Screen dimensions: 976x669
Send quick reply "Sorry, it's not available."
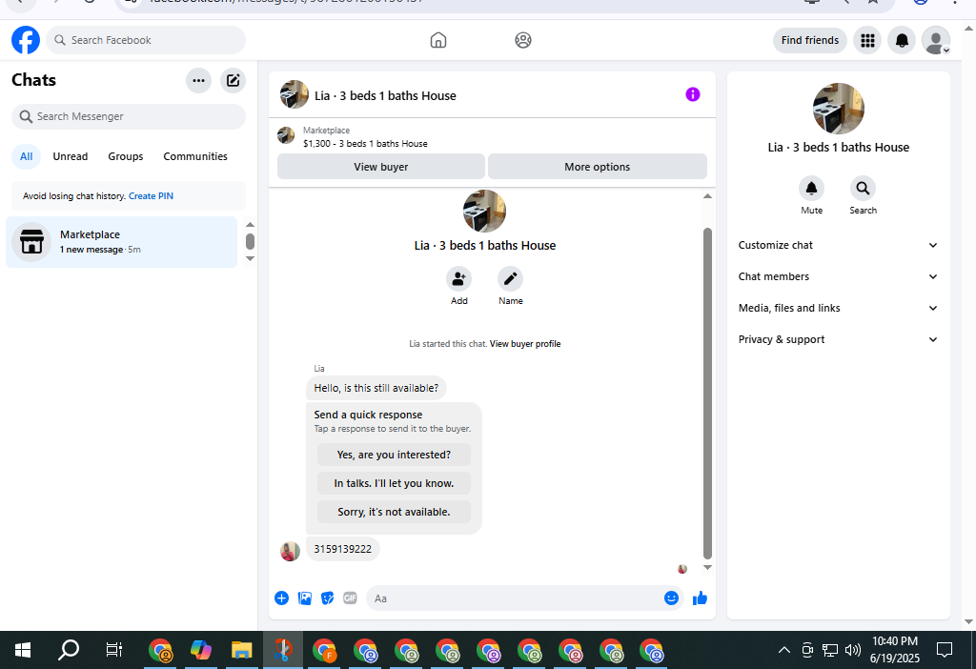click(x=394, y=512)
